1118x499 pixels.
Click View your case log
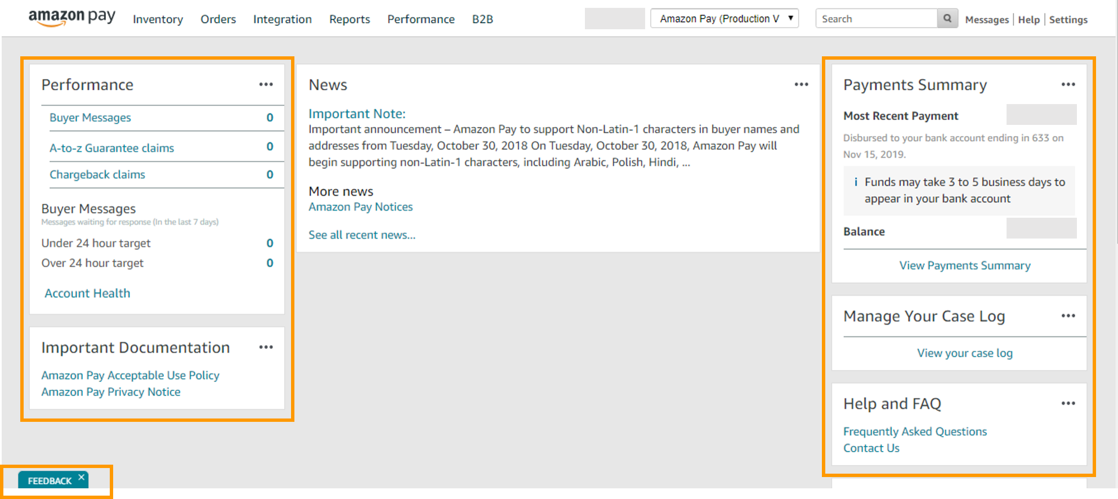(965, 353)
